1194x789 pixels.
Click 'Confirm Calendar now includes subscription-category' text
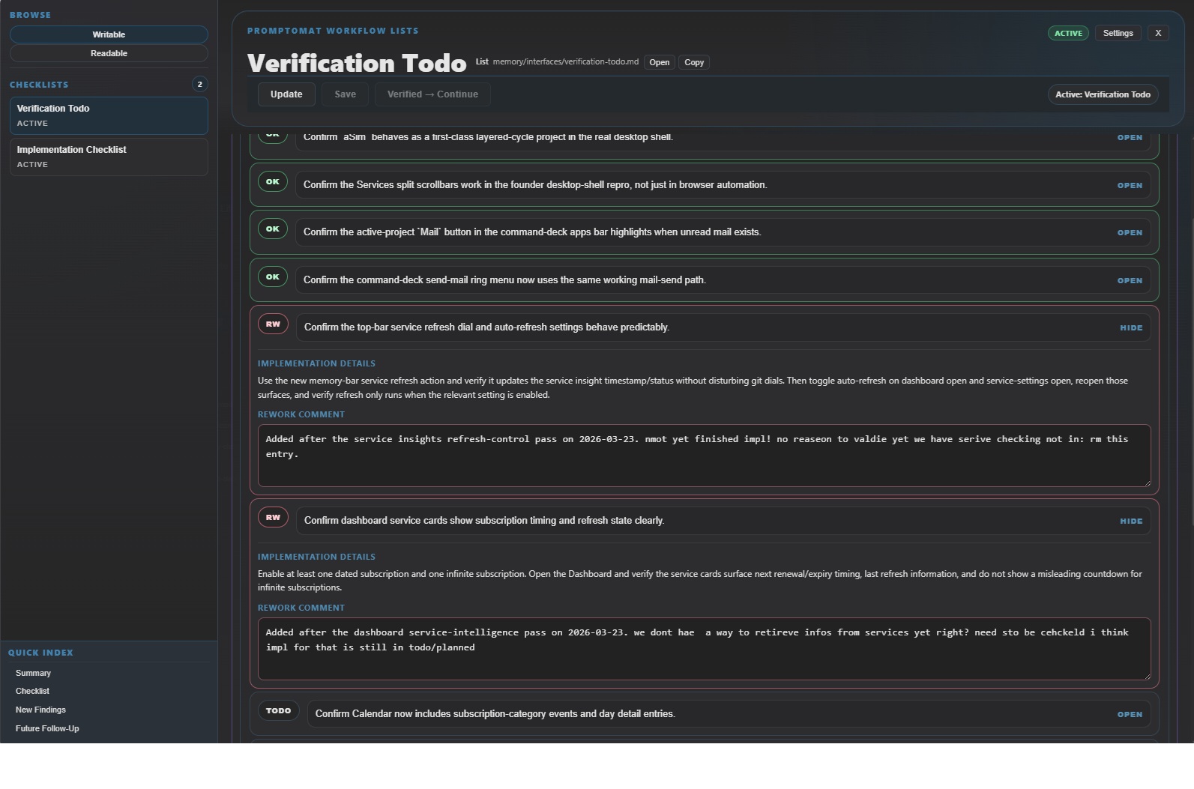(495, 714)
